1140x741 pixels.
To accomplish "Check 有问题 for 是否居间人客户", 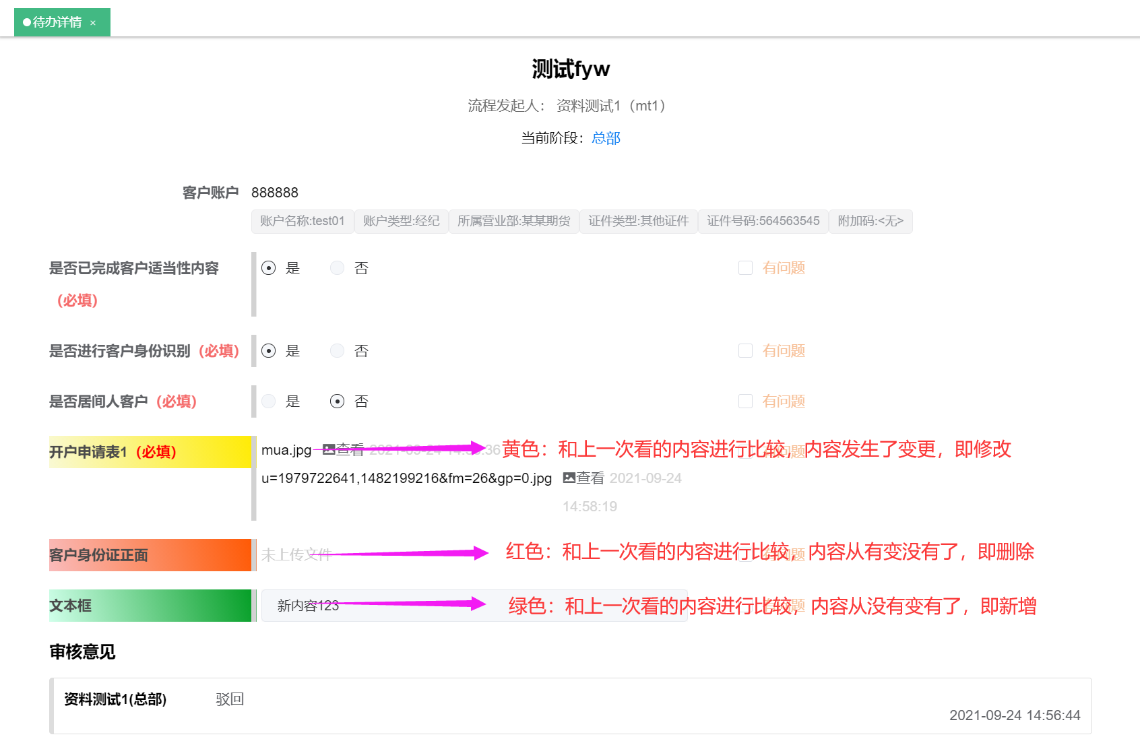I will point(745,401).
